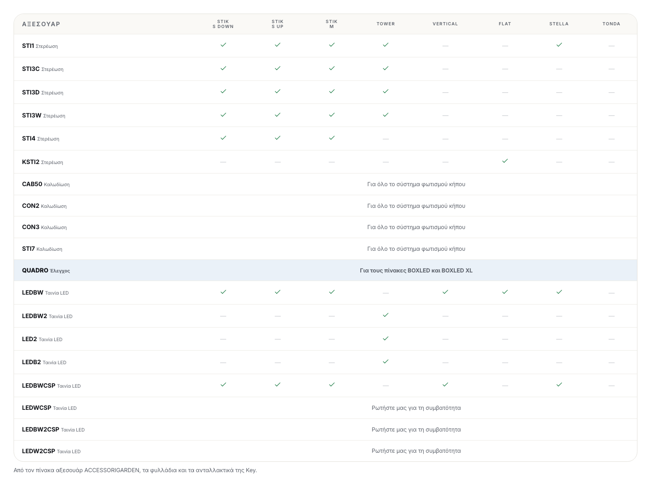Click the LED2 checkmark under TOWER column

point(386,338)
